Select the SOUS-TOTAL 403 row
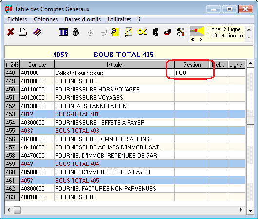The image size is (258, 219). coord(125,130)
